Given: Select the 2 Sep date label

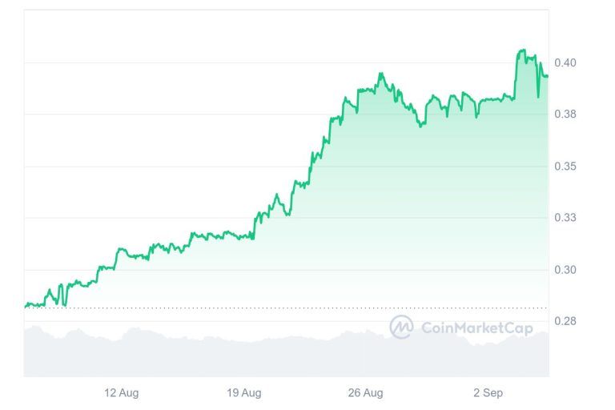Looking at the screenshot, I should pos(488,392).
